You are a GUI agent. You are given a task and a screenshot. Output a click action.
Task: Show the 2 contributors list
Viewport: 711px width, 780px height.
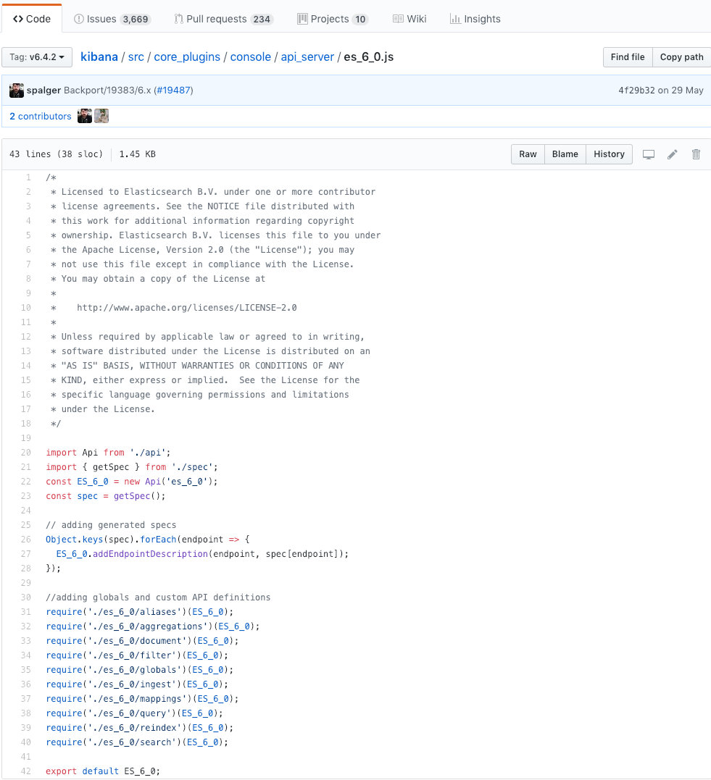coord(41,116)
